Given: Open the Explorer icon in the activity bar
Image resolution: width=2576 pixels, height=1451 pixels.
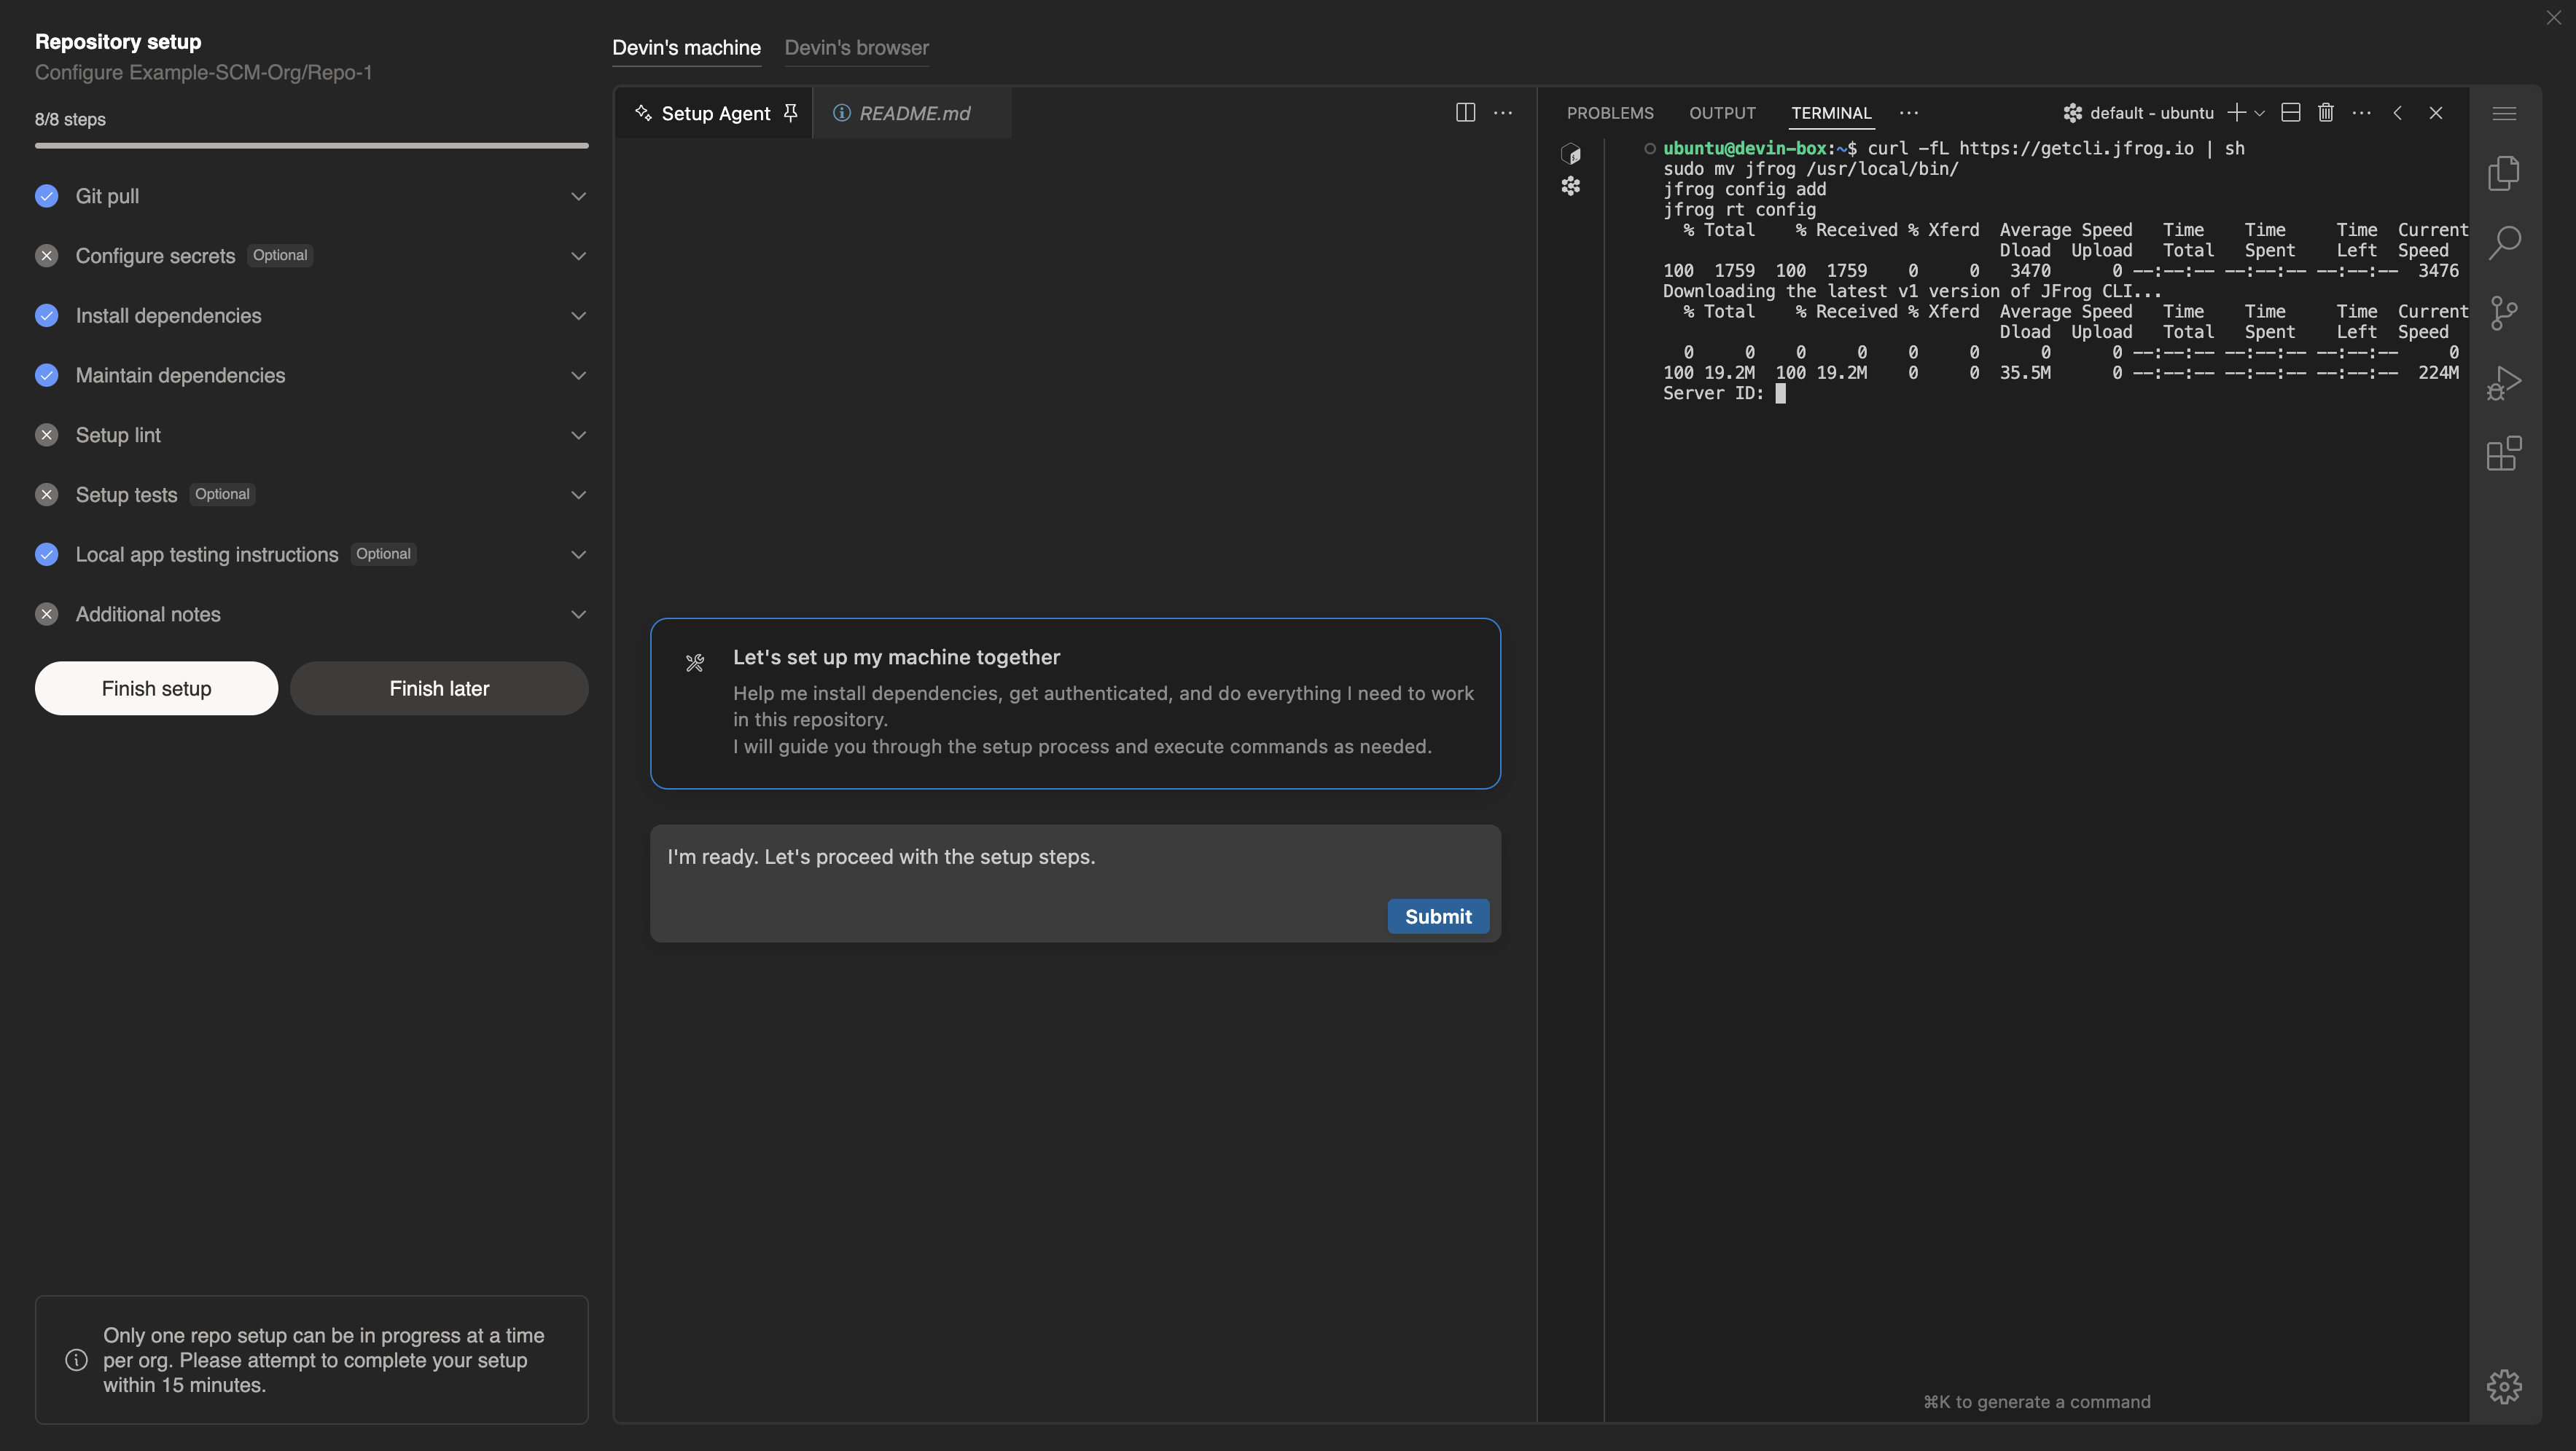Looking at the screenshot, I should coord(2505,173).
